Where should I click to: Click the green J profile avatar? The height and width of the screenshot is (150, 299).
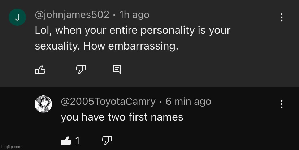point(17,17)
